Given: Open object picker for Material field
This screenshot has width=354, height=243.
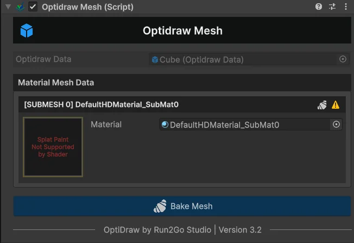Looking at the screenshot, I should coord(336,124).
